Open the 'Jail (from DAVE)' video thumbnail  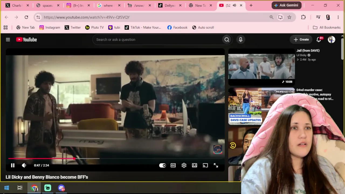pyautogui.click(x=261, y=67)
